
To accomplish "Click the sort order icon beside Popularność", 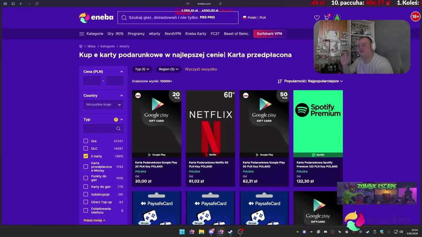I will point(280,81).
